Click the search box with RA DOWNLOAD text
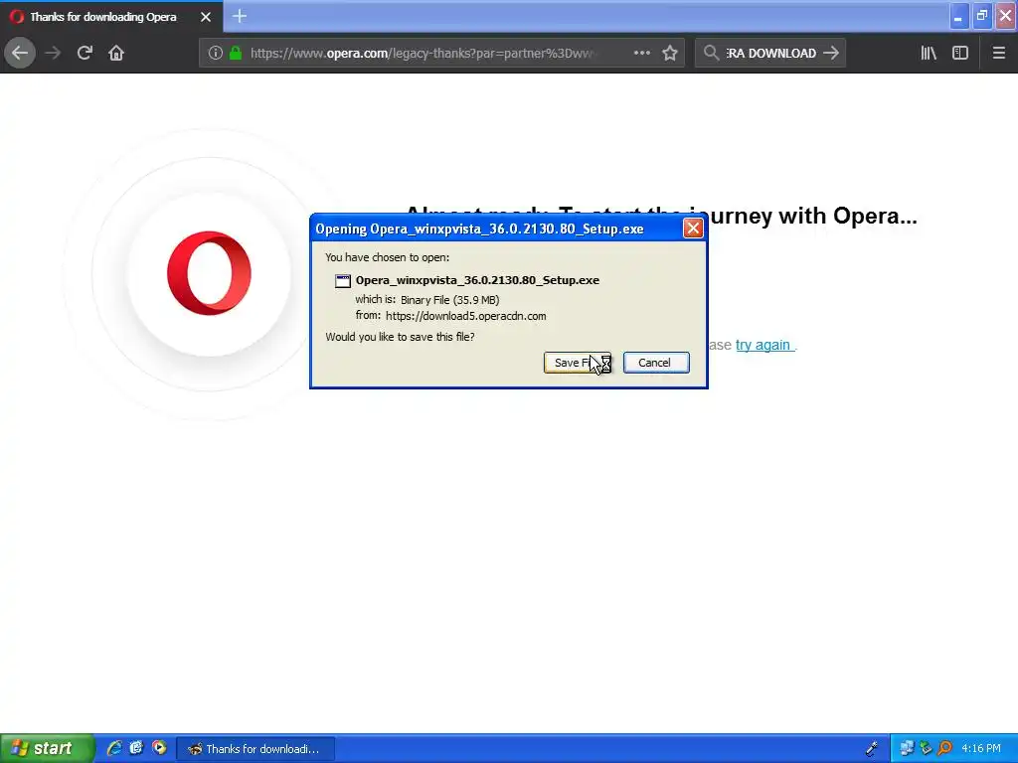Screen dimensions: 1018x763 (x=770, y=54)
